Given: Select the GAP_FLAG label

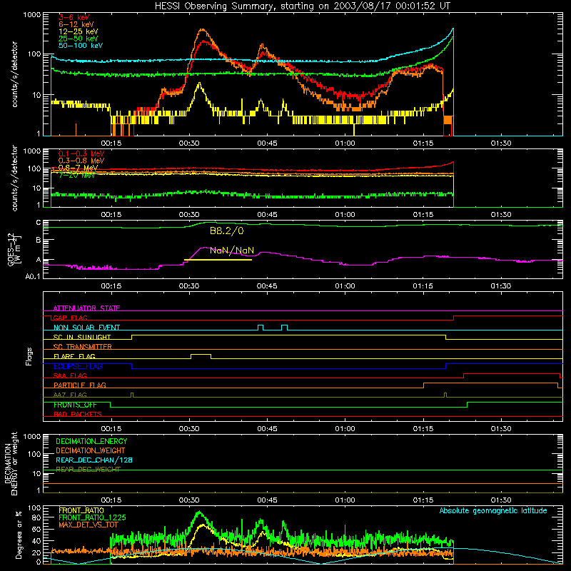Looking at the screenshot, I should point(70,318).
